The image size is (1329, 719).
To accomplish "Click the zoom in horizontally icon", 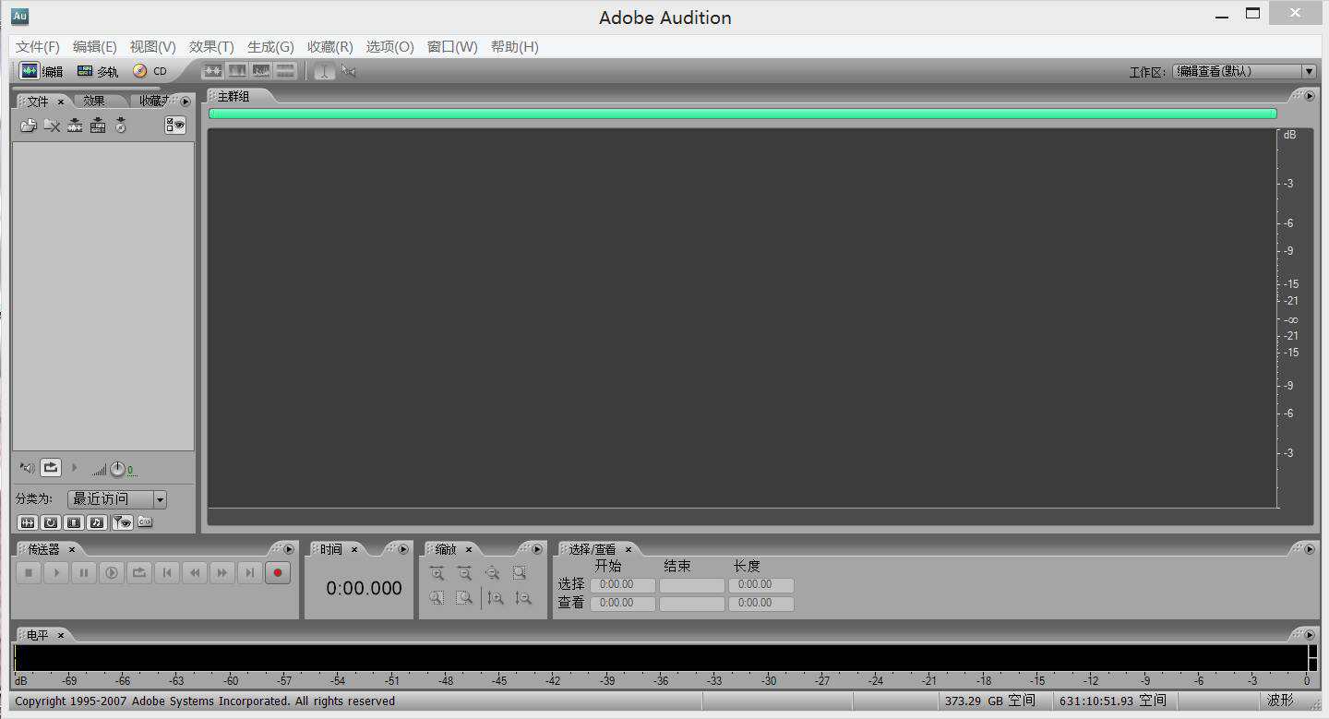I will [x=437, y=573].
